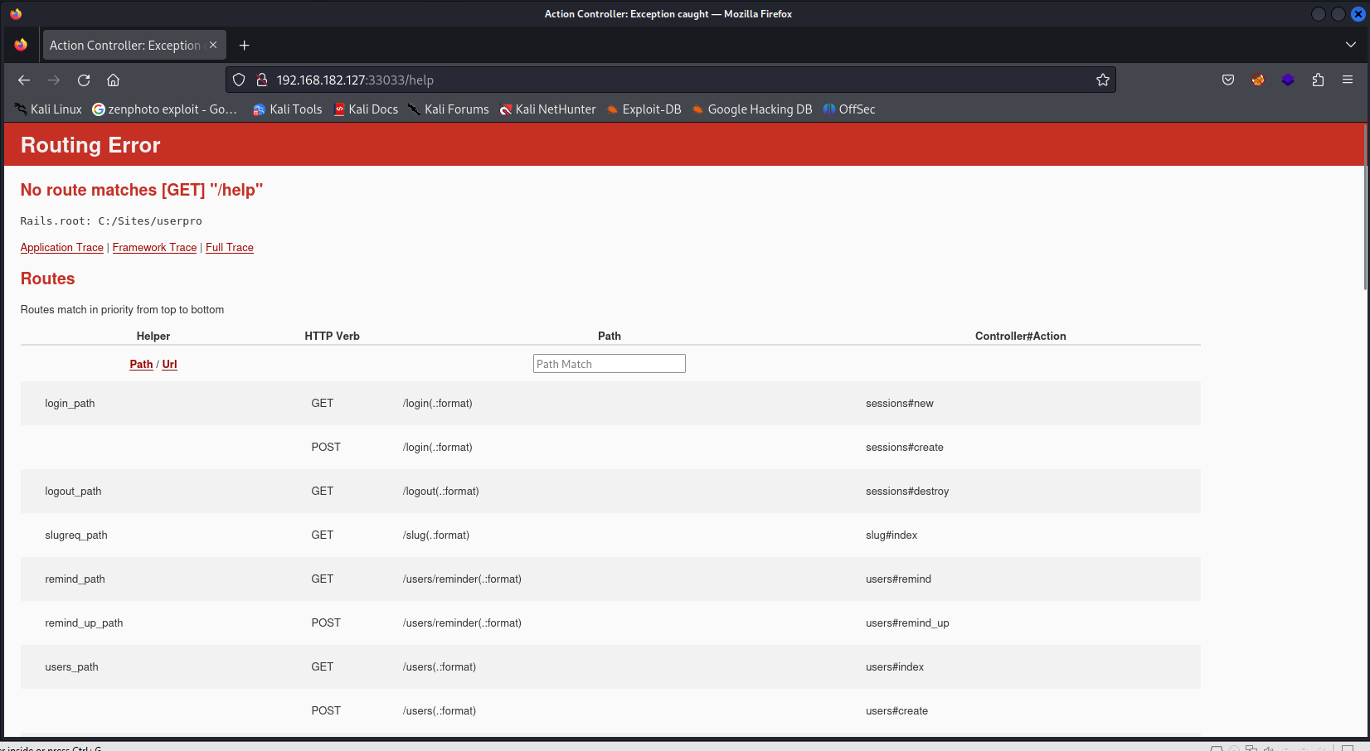Viewport: 1370px width, 751px height.
Task: Click the shield tracking protection icon
Action: click(x=239, y=80)
